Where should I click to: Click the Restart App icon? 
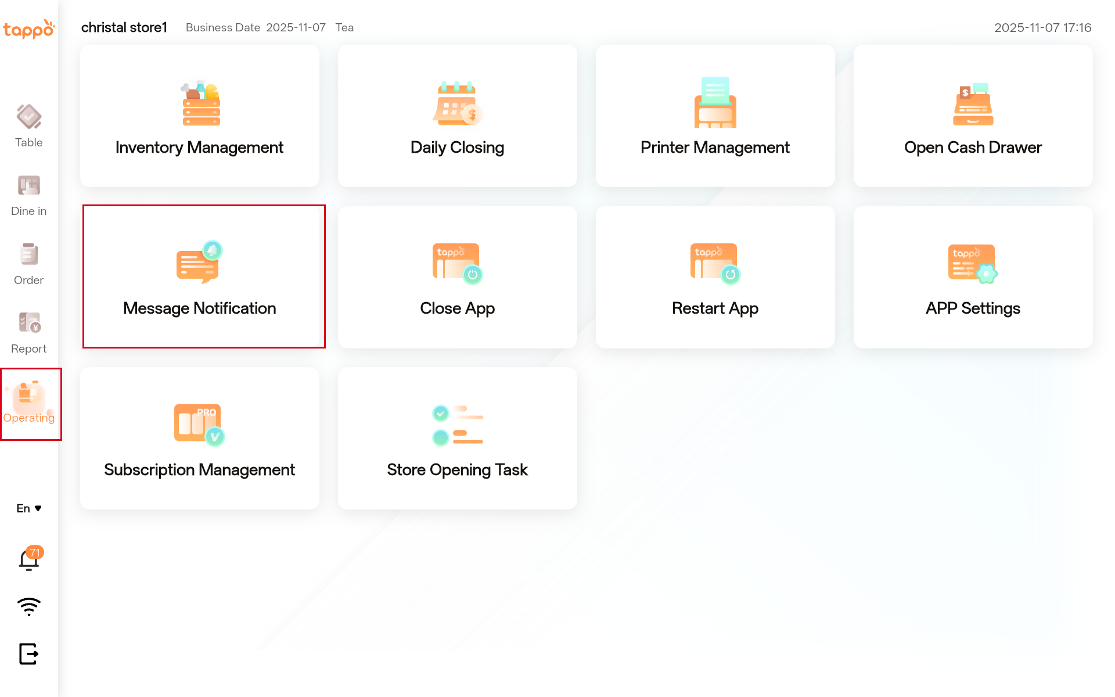[x=715, y=264]
